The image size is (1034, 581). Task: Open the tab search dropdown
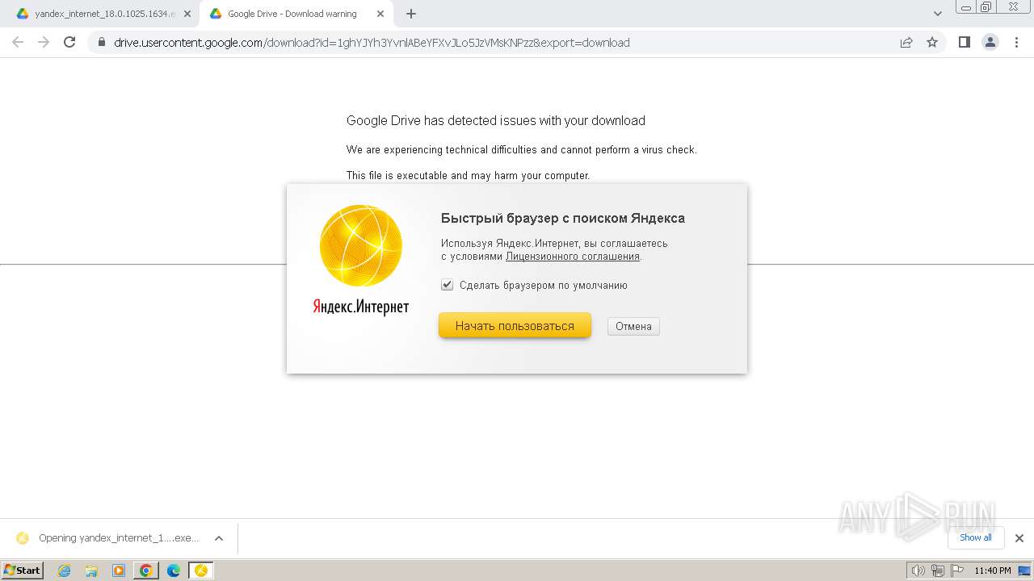click(938, 14)
